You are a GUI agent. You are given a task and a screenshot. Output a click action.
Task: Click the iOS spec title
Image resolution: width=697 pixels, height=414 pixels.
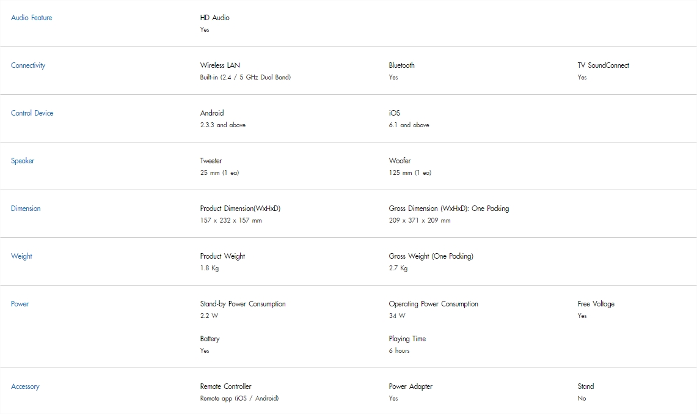point(395,113)
